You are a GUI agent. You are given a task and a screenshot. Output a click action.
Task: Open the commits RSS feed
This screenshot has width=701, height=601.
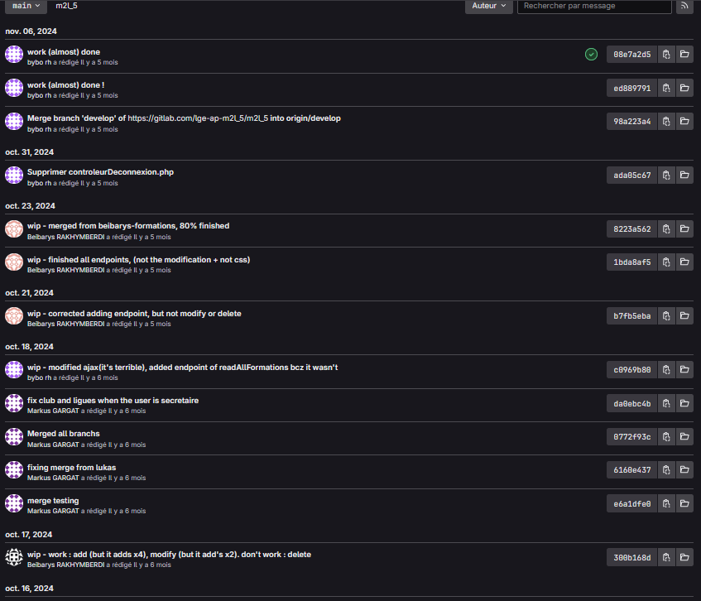click(684, 6)
